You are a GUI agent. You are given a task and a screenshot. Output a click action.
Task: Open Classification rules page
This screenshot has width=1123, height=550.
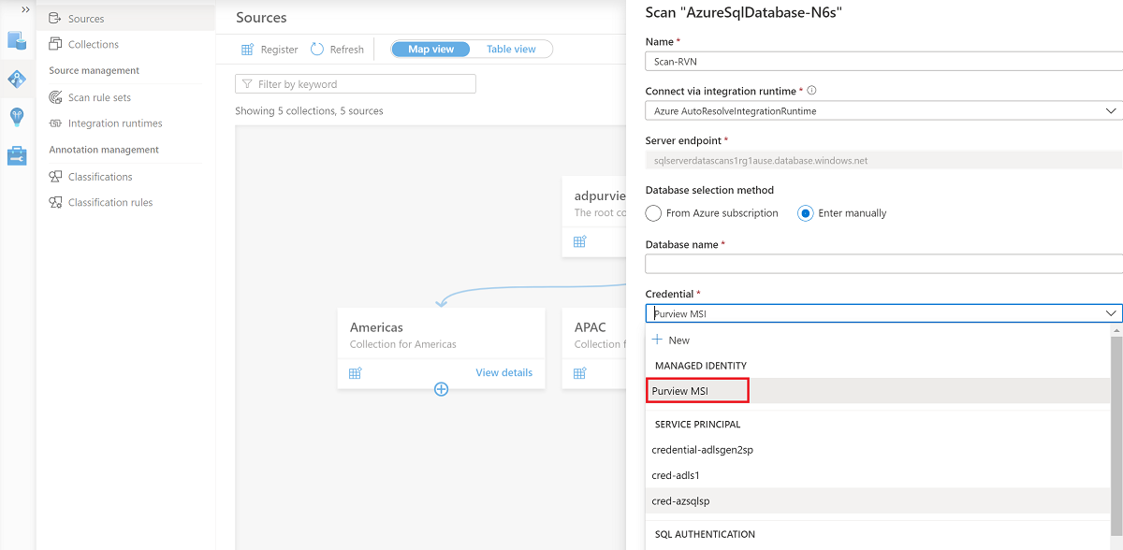pyautogui.click(x=110, y=202)
